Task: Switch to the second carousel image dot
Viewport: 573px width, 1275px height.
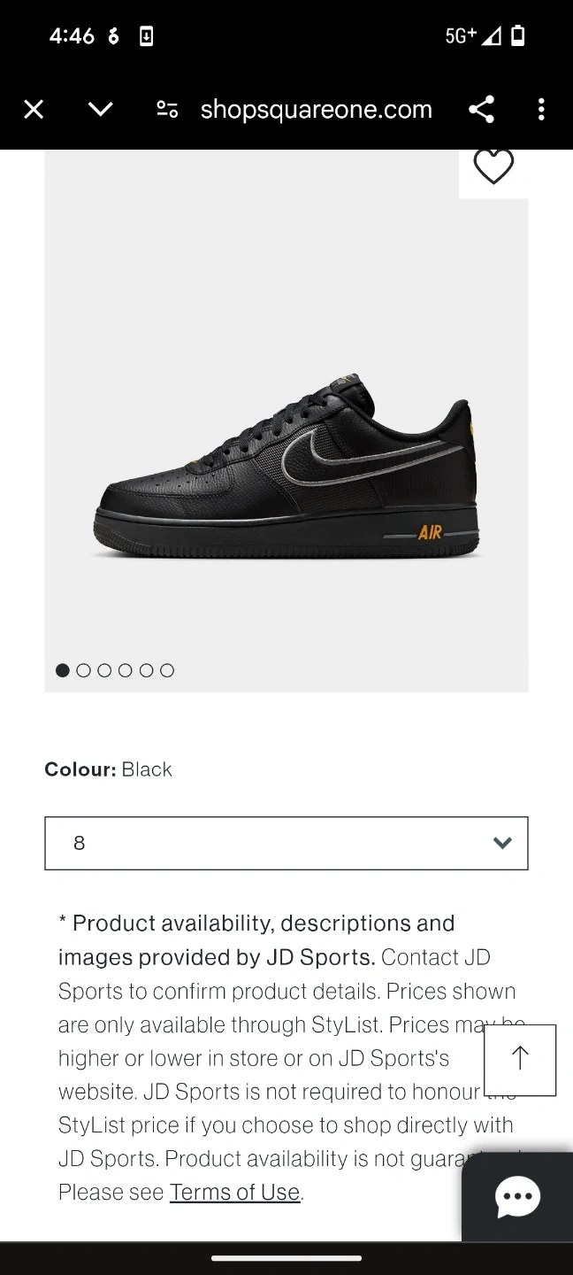Action: coord(84,670)
